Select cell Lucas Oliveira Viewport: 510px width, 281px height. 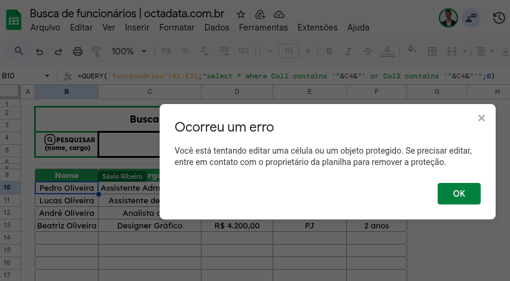(67, 200)
